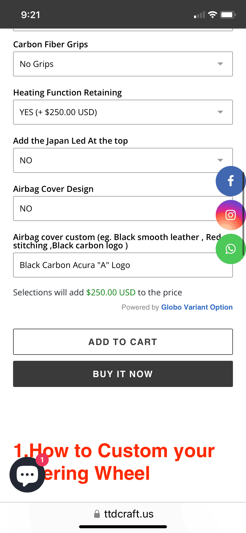Screen dimensions: 246x533
Task: Open the Facebook share icon
Action: tap(231, 181)
